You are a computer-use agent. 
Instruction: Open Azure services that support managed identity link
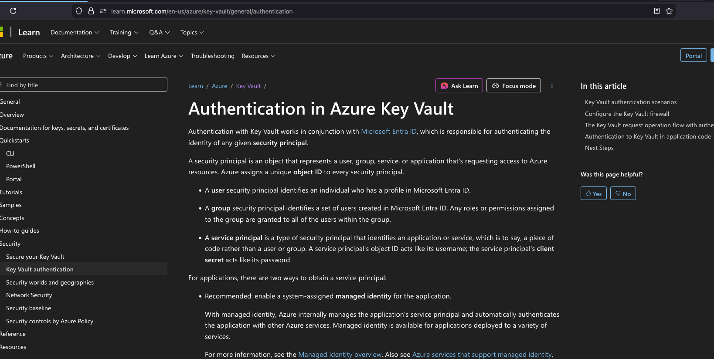[482, 354]
